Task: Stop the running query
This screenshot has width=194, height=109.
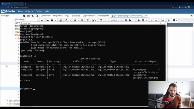Action: click(126, 20)
